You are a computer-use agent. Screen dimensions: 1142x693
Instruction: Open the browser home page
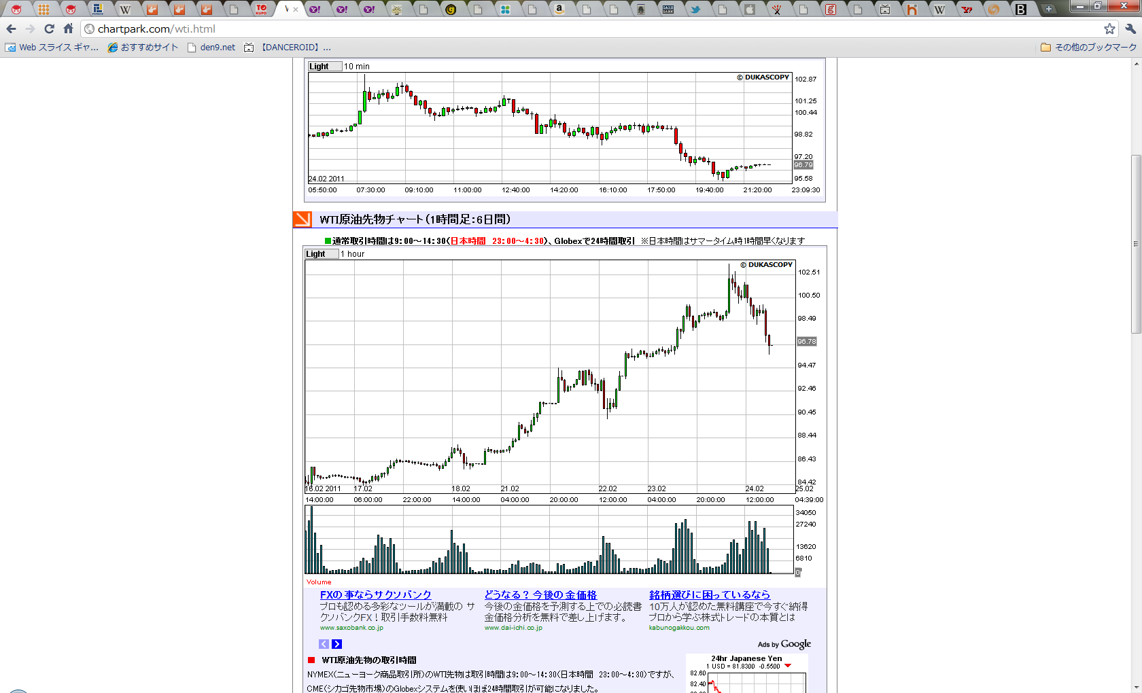pyautogui.click(x=68, y=29)
